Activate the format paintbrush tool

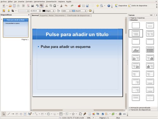[61, 6]
